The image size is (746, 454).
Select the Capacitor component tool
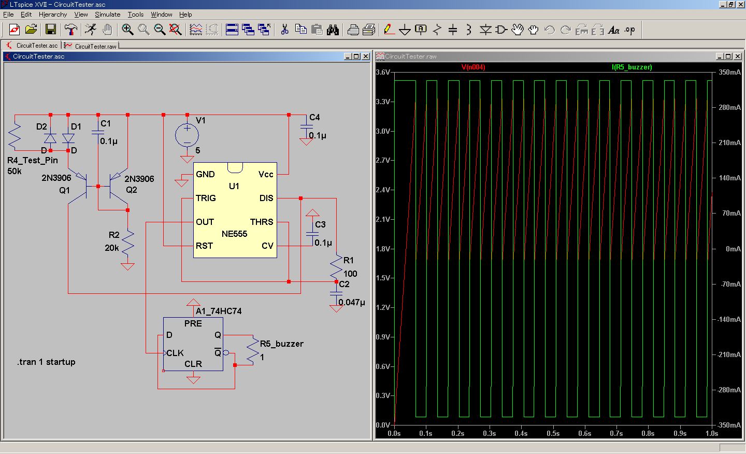(x=452, y=30)
